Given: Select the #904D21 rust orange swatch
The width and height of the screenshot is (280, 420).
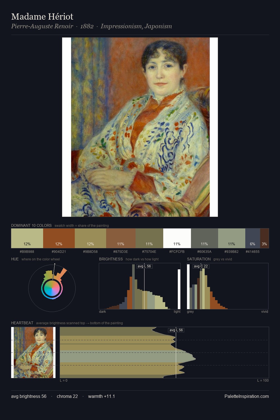Looking at the screenshot, I should pos(59,238).
